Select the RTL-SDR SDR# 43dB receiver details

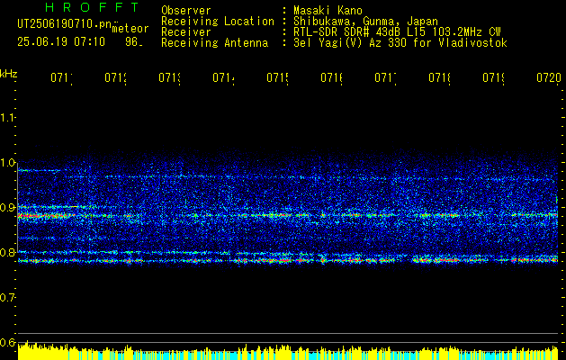pyautogui.click(x=397, y=32)
